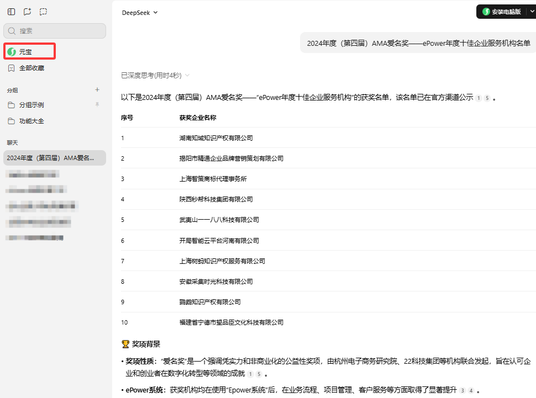The image size is (536, 398).
Task: Open 全部收藏 bookmarks list
Action: pyautogui.click(x=31, y=68)
